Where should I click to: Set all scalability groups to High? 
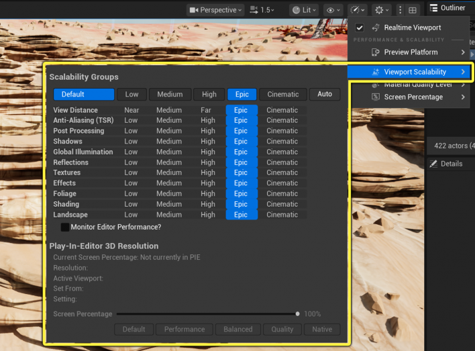click(x=209, y=94)
